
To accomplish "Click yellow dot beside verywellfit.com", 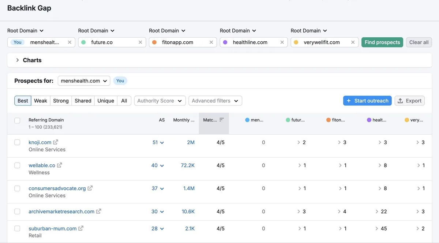I will 296,42.
